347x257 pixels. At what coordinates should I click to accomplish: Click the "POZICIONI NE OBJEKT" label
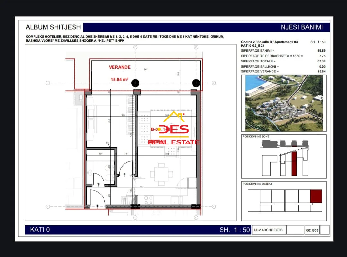click(x=257, y=184)
